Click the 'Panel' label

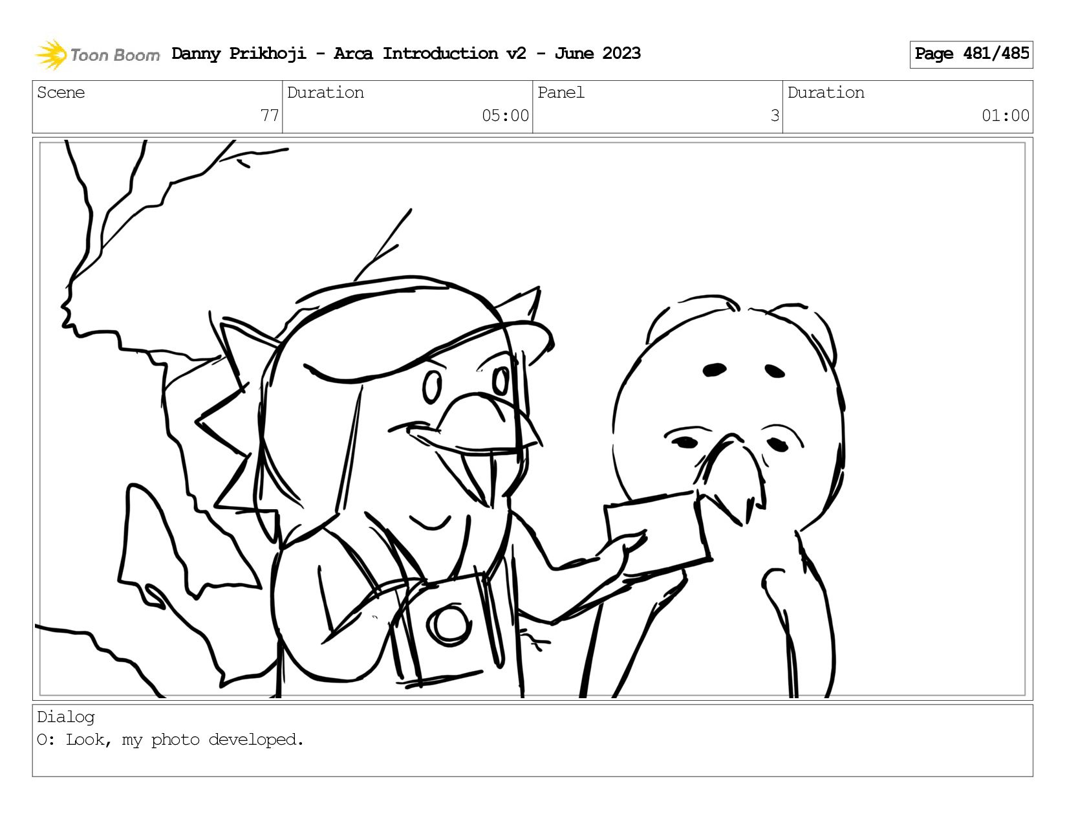point(561,93)
